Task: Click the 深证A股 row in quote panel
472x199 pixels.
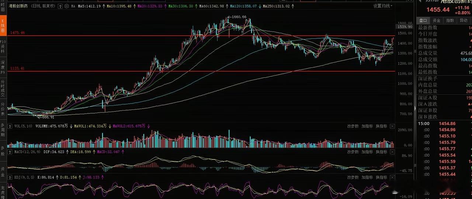Action: point(444,98)
